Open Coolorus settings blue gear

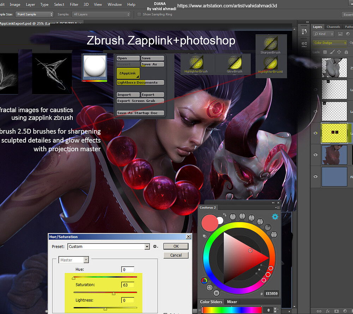[x=275, y=217]
